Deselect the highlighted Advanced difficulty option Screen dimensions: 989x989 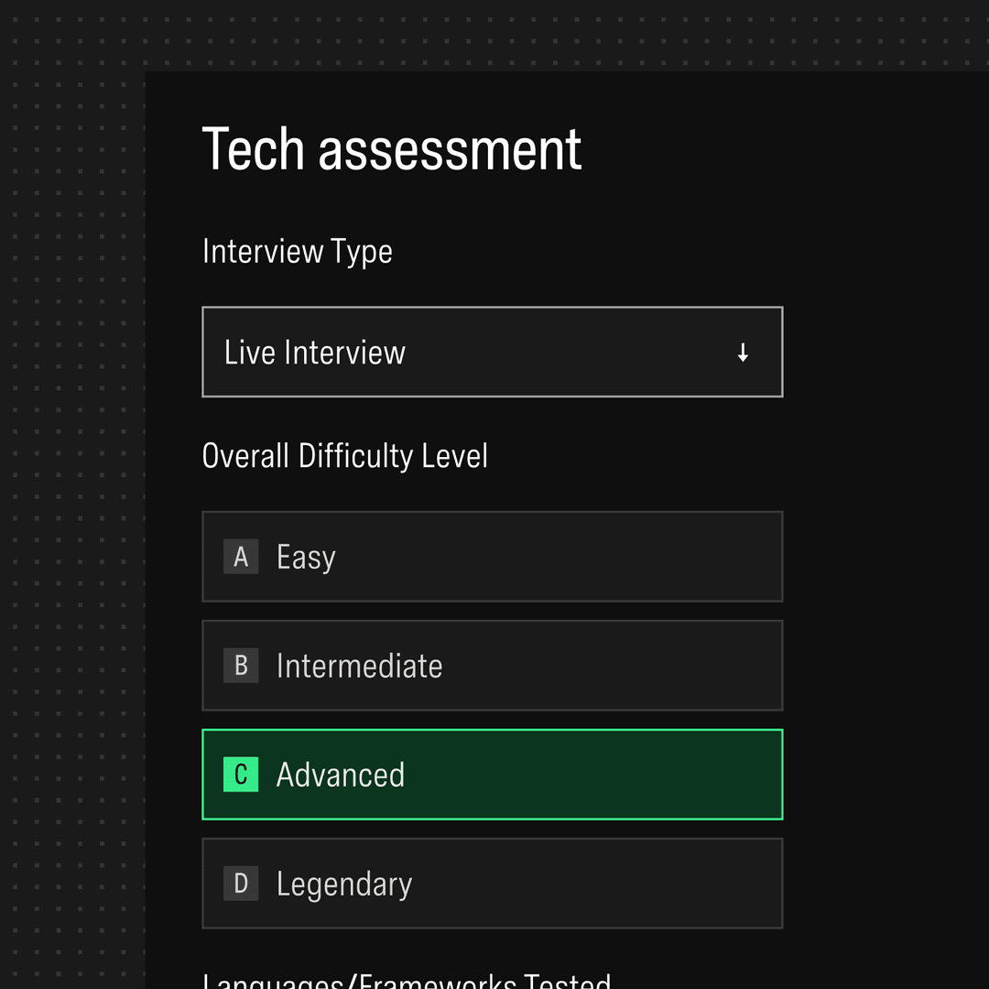point(493,775)
